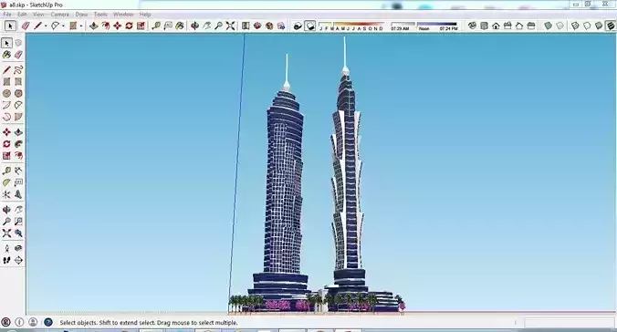Activate the Orbit tool in top toolbar
This screenshot has width=617, height=332.
point(194,26)
